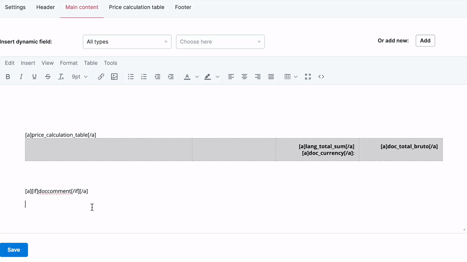Expand the highlight color picker arrow

point(217,77)
